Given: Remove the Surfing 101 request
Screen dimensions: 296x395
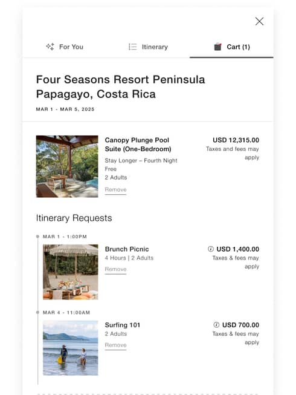Looking at the screenshot, I should (115, 345).
